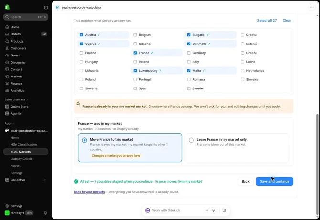Click the panel icon in Sidekick bar
Screen dimensions: 320x220
[x=224, y=210]
